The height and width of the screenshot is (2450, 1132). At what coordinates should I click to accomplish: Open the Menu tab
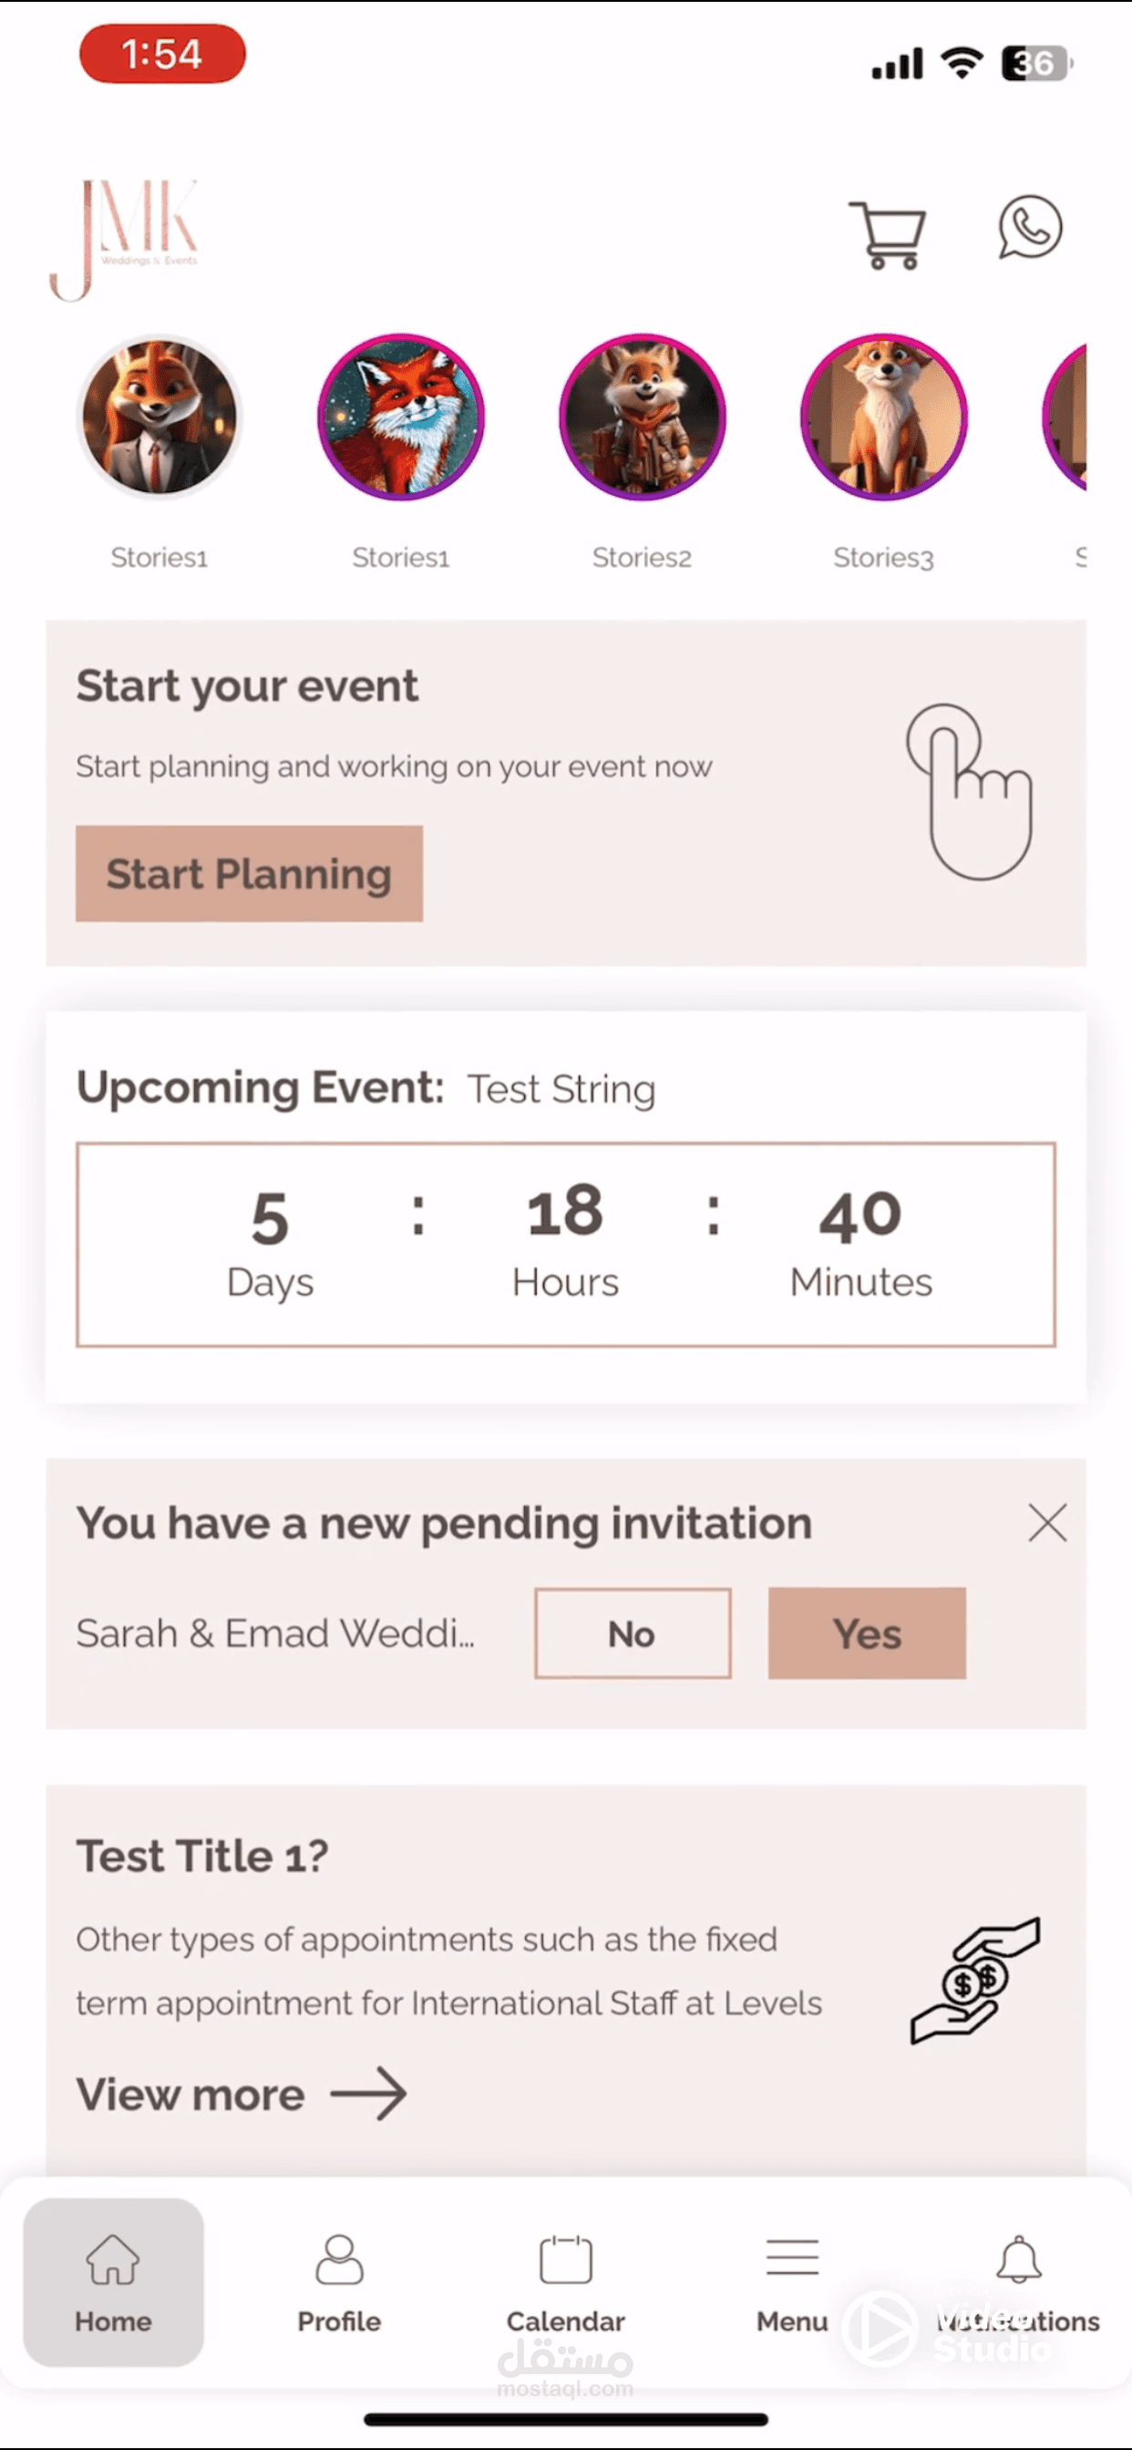792,2280
